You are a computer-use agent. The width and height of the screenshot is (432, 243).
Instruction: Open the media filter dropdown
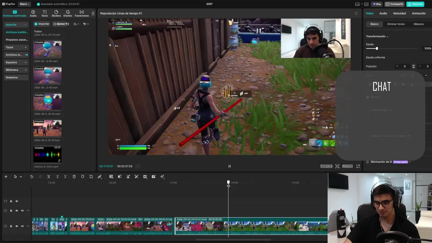click(86, 24)
